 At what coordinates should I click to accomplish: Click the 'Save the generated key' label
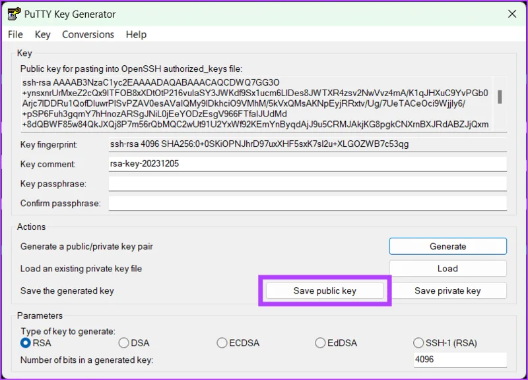[67, 290]
